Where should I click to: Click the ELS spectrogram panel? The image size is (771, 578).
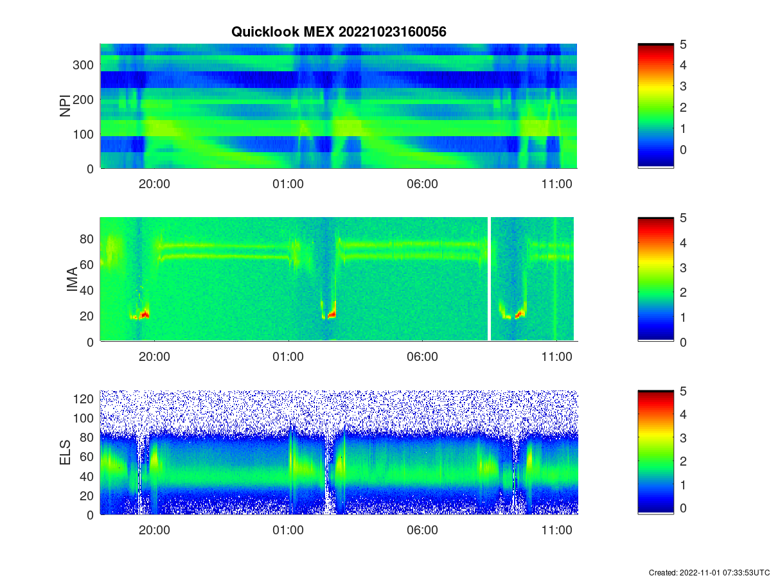339,453
